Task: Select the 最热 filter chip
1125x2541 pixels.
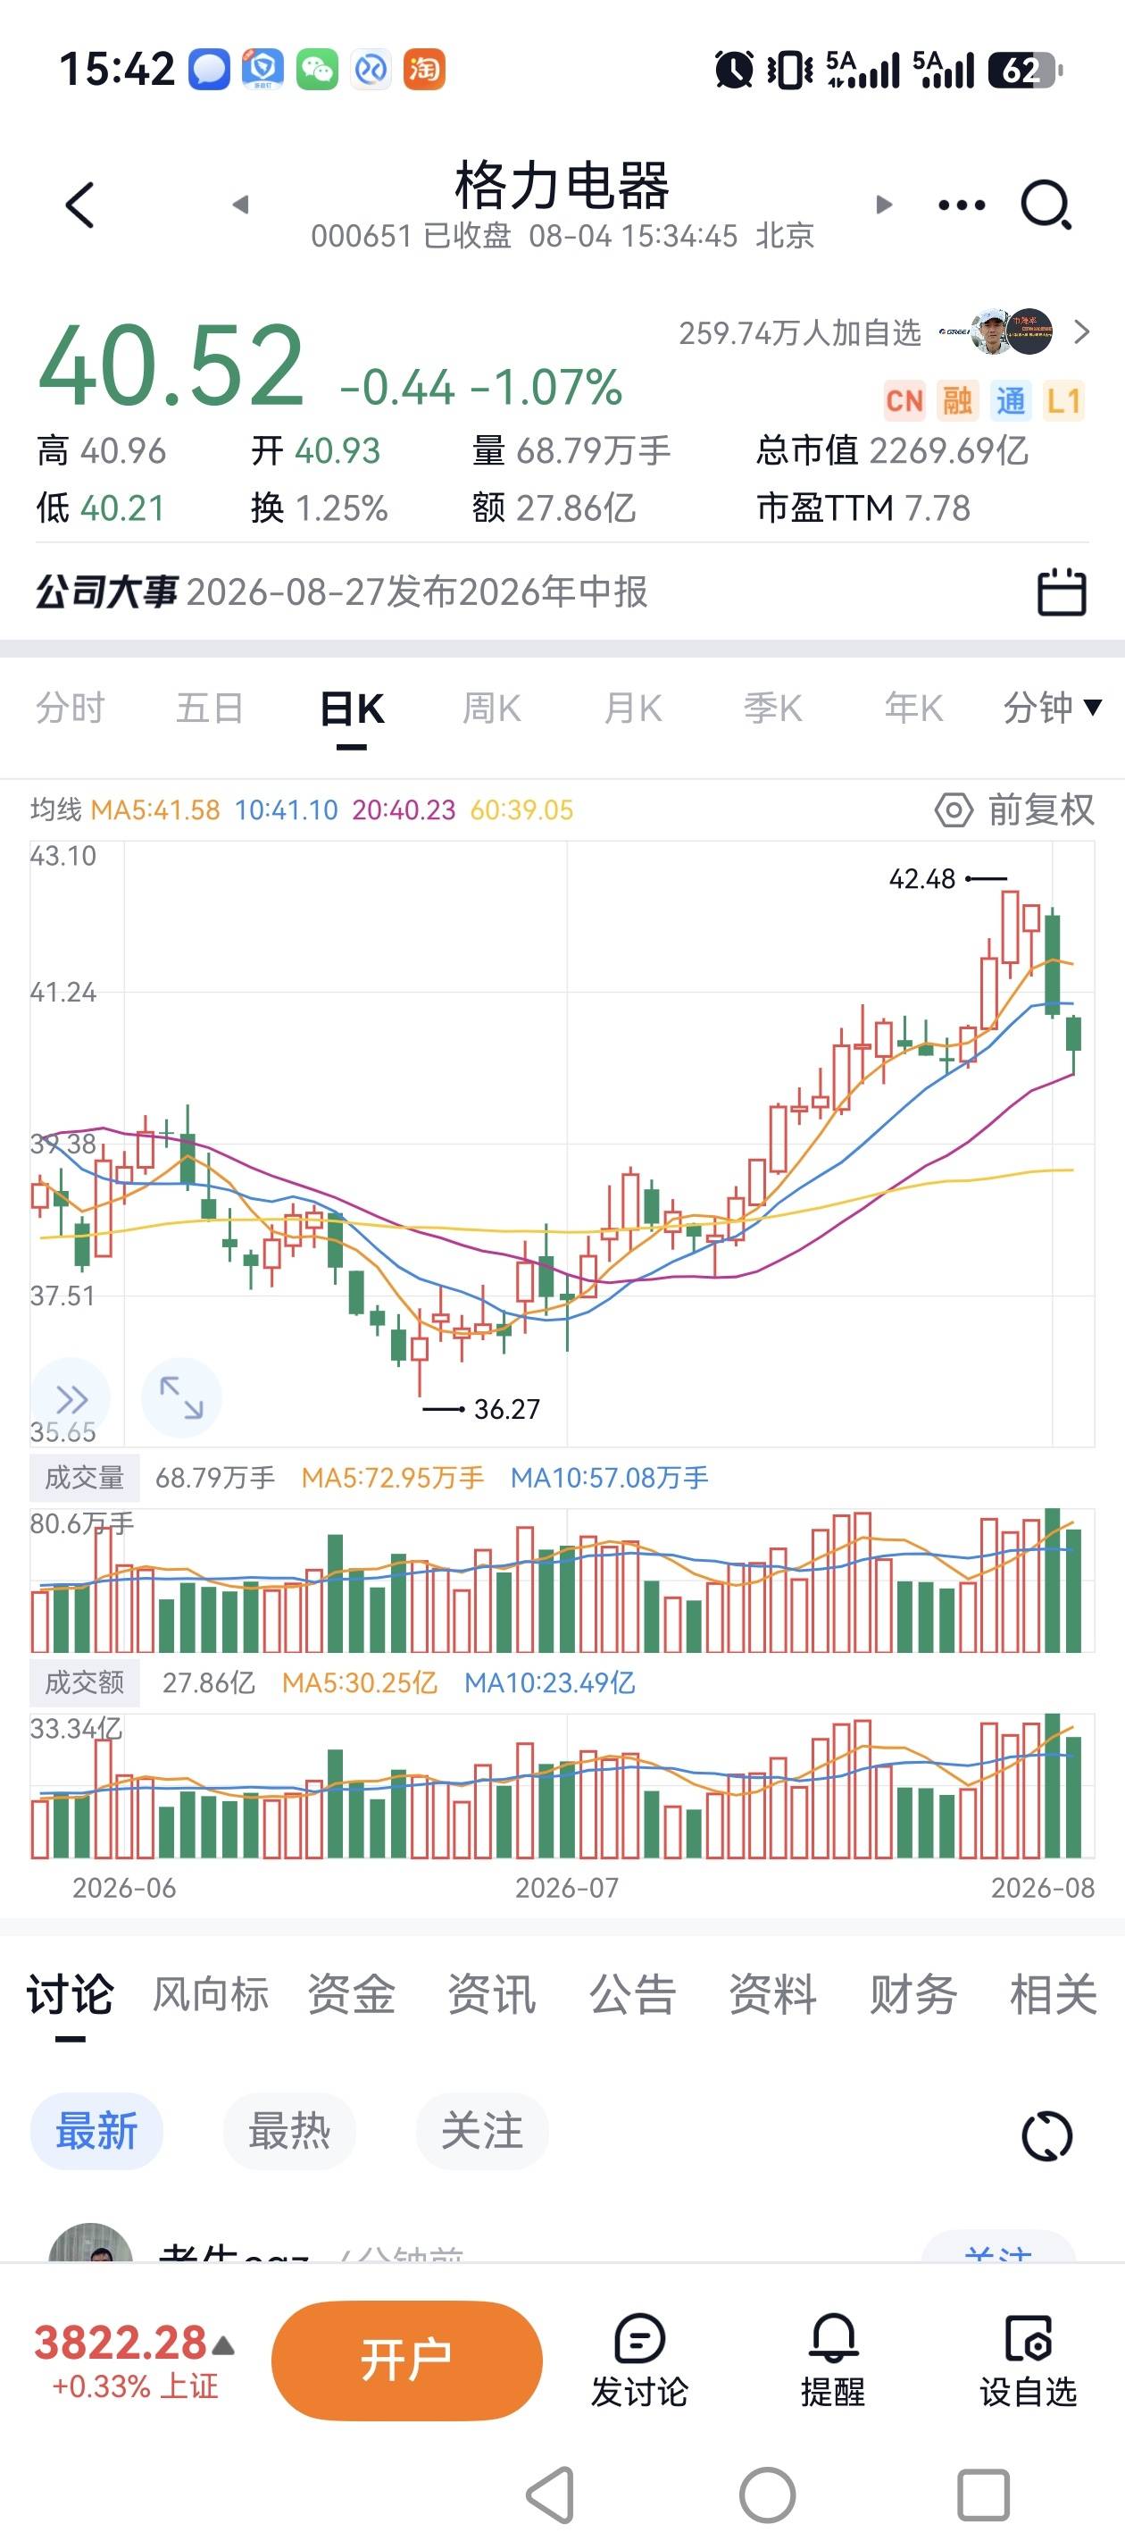Action: [x=289, y=2131]
